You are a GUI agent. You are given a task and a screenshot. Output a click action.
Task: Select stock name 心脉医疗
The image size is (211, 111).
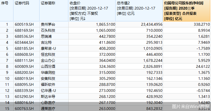[x=48, y=103]
